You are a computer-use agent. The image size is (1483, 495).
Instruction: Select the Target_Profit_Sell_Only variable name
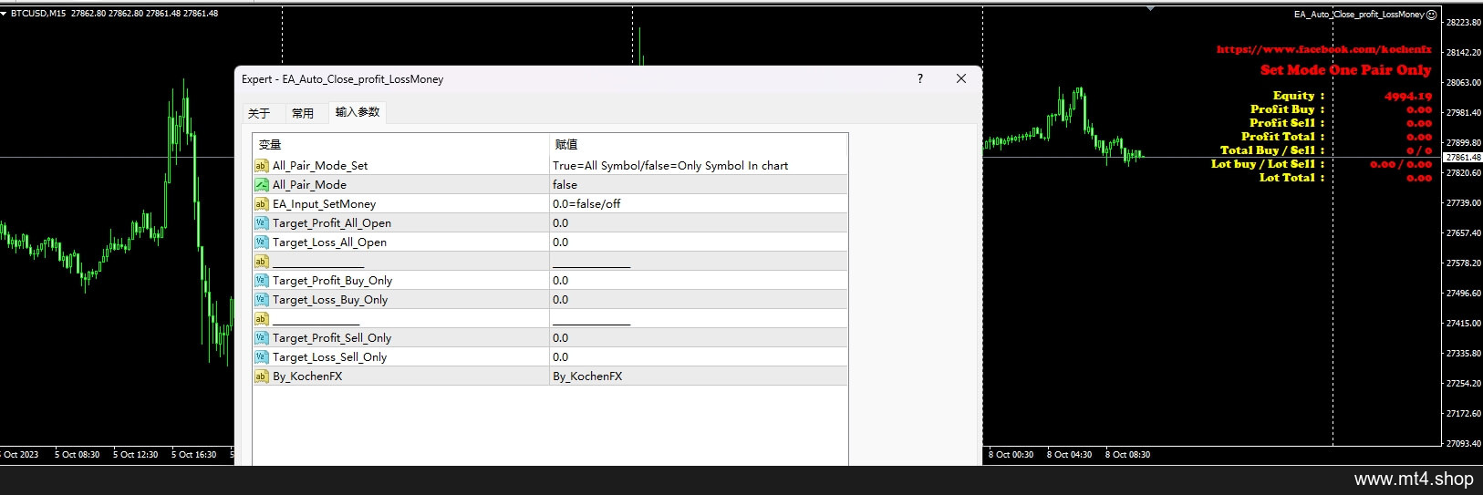coord(332,338)
